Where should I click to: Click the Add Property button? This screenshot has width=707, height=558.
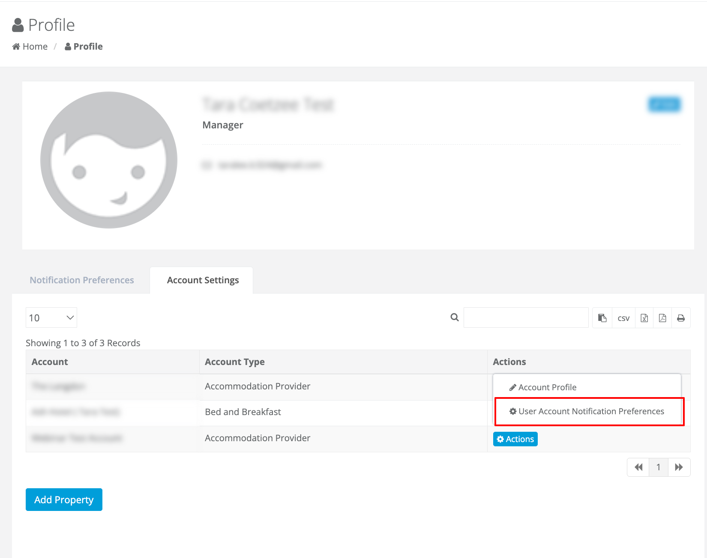(x=63, y=499)
